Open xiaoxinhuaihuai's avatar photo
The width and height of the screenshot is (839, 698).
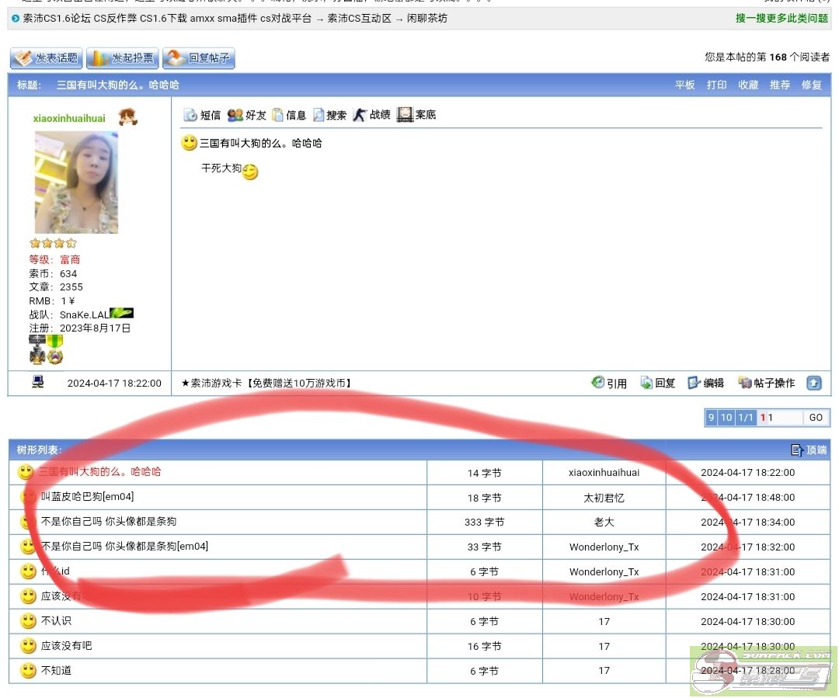pyautogui.click(x=76, y=182)
